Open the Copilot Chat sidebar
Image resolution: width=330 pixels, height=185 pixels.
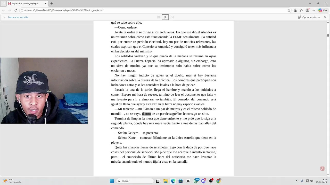click(323, 10)
